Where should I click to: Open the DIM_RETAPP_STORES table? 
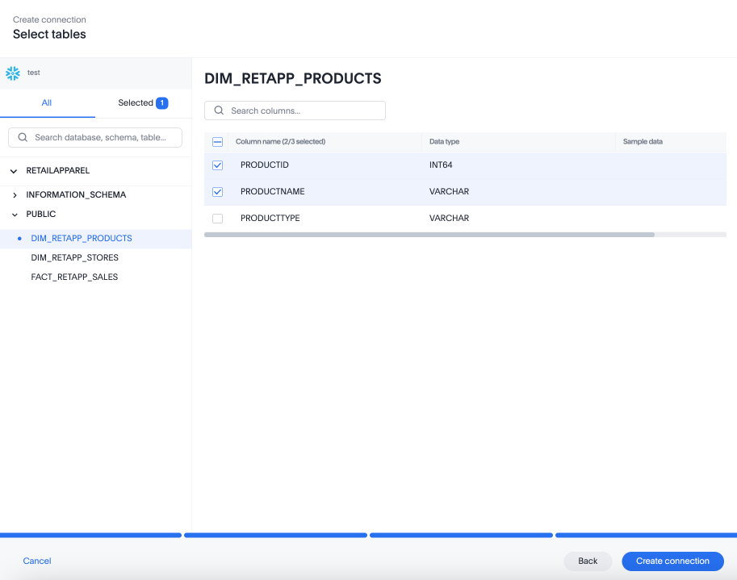[74, 258]
